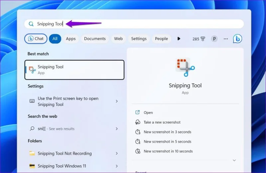Switch to the Apps filter tab

[x=71, y=39]
